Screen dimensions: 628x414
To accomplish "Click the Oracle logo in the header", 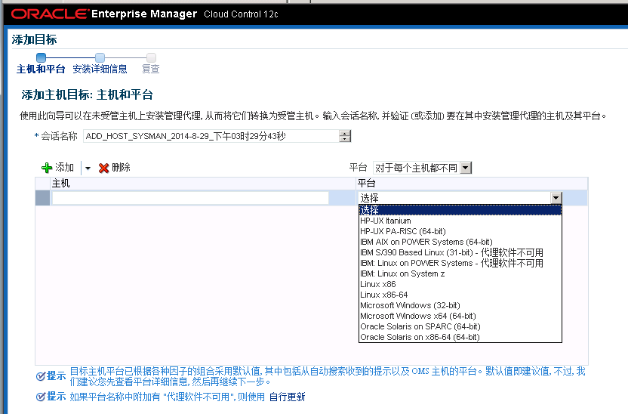I will pyautogui.click(x=49, y=14).
